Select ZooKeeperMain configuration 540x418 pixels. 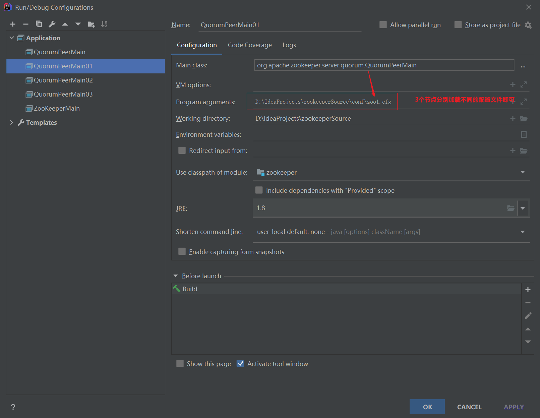click(85, 108)
